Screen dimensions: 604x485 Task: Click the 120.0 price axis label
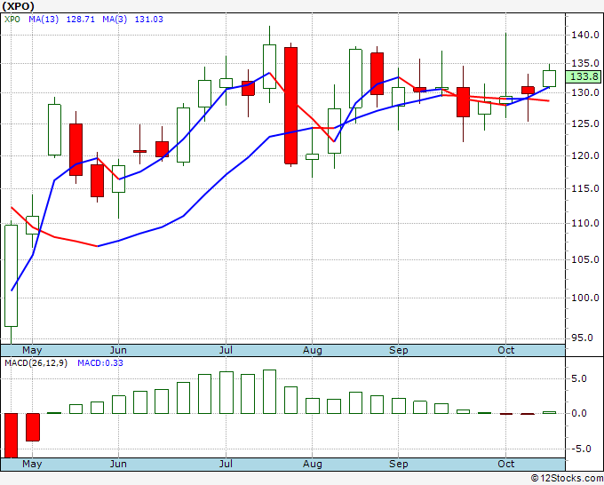tap(585, 155)
